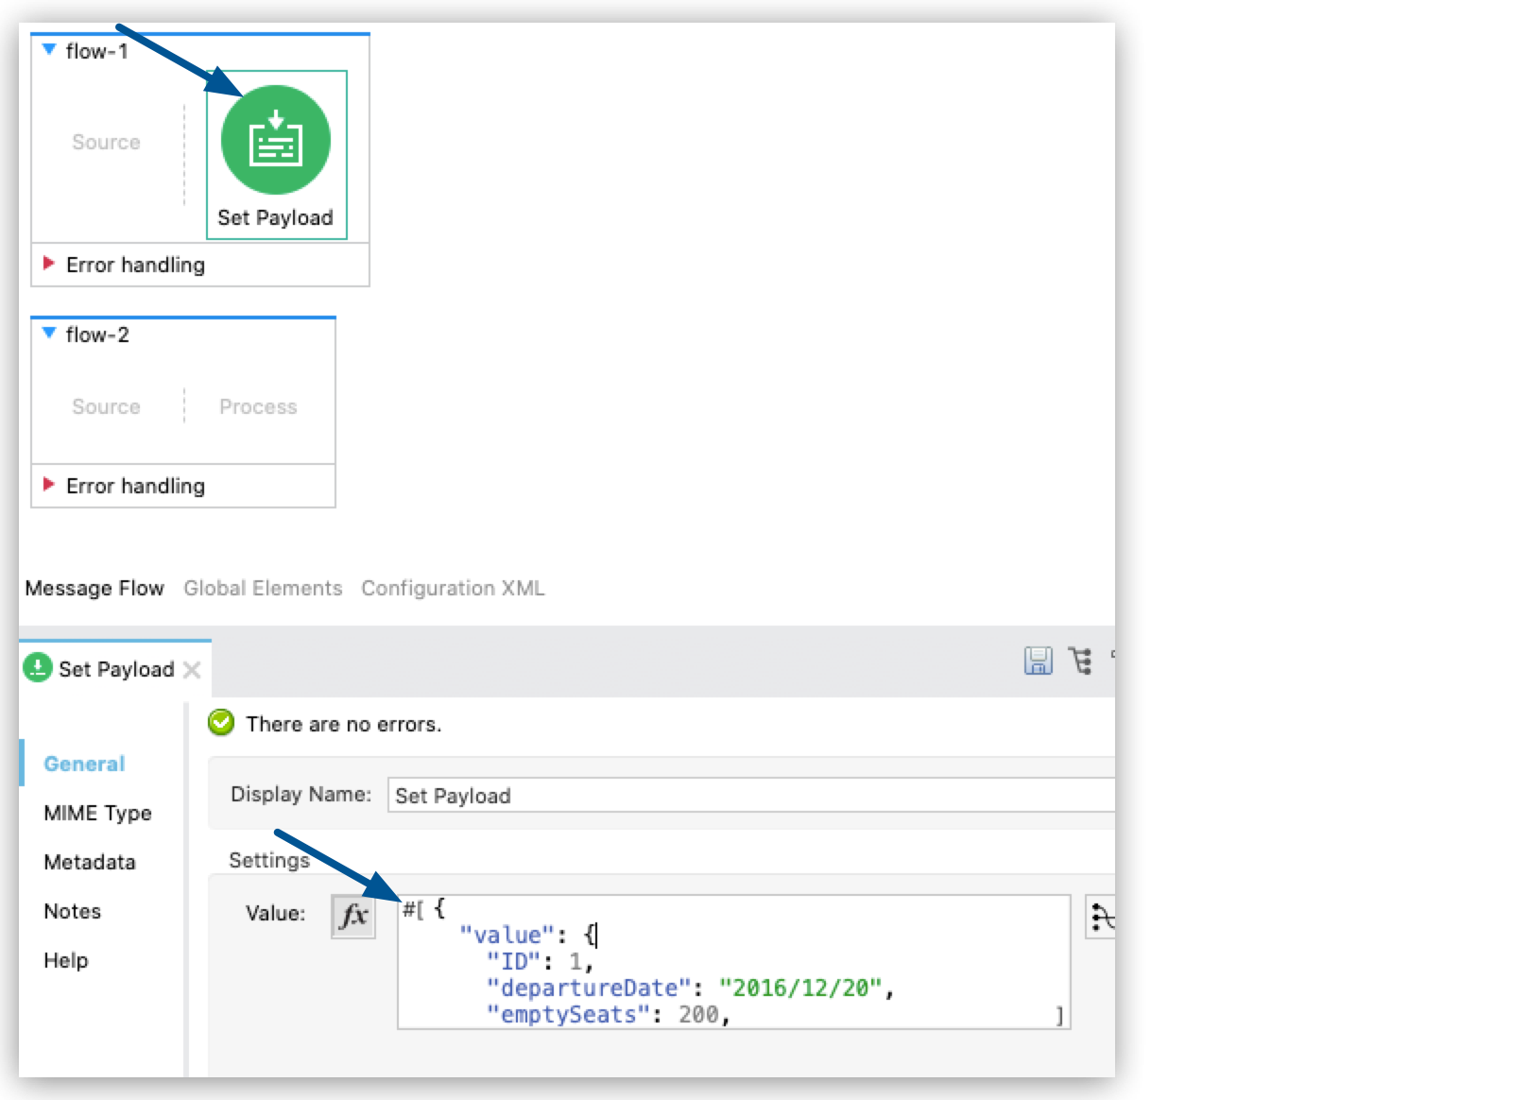Viewport: 1529px width, 1100px height.
Task: Open the Notes section
Action: pyautogui.click(x=72, y=911)
